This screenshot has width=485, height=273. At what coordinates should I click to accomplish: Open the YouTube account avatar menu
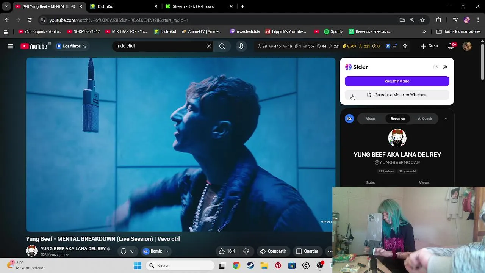[467, 46]
